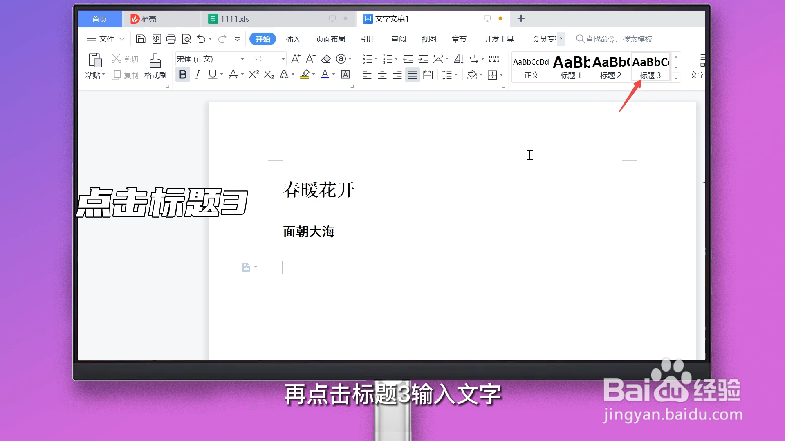Expand the borders dropdown arrow
785x441 pixels.
[501, 75]
